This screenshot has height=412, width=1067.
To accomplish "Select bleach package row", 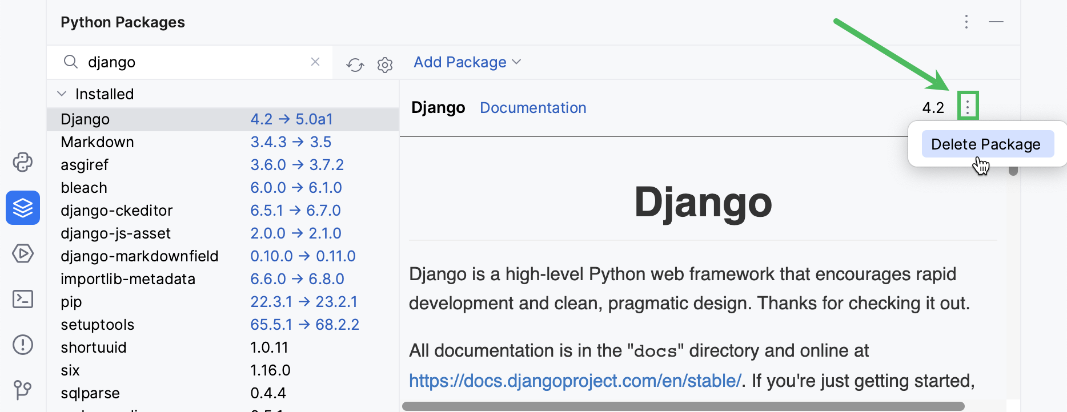I will (x=223, y=188).
